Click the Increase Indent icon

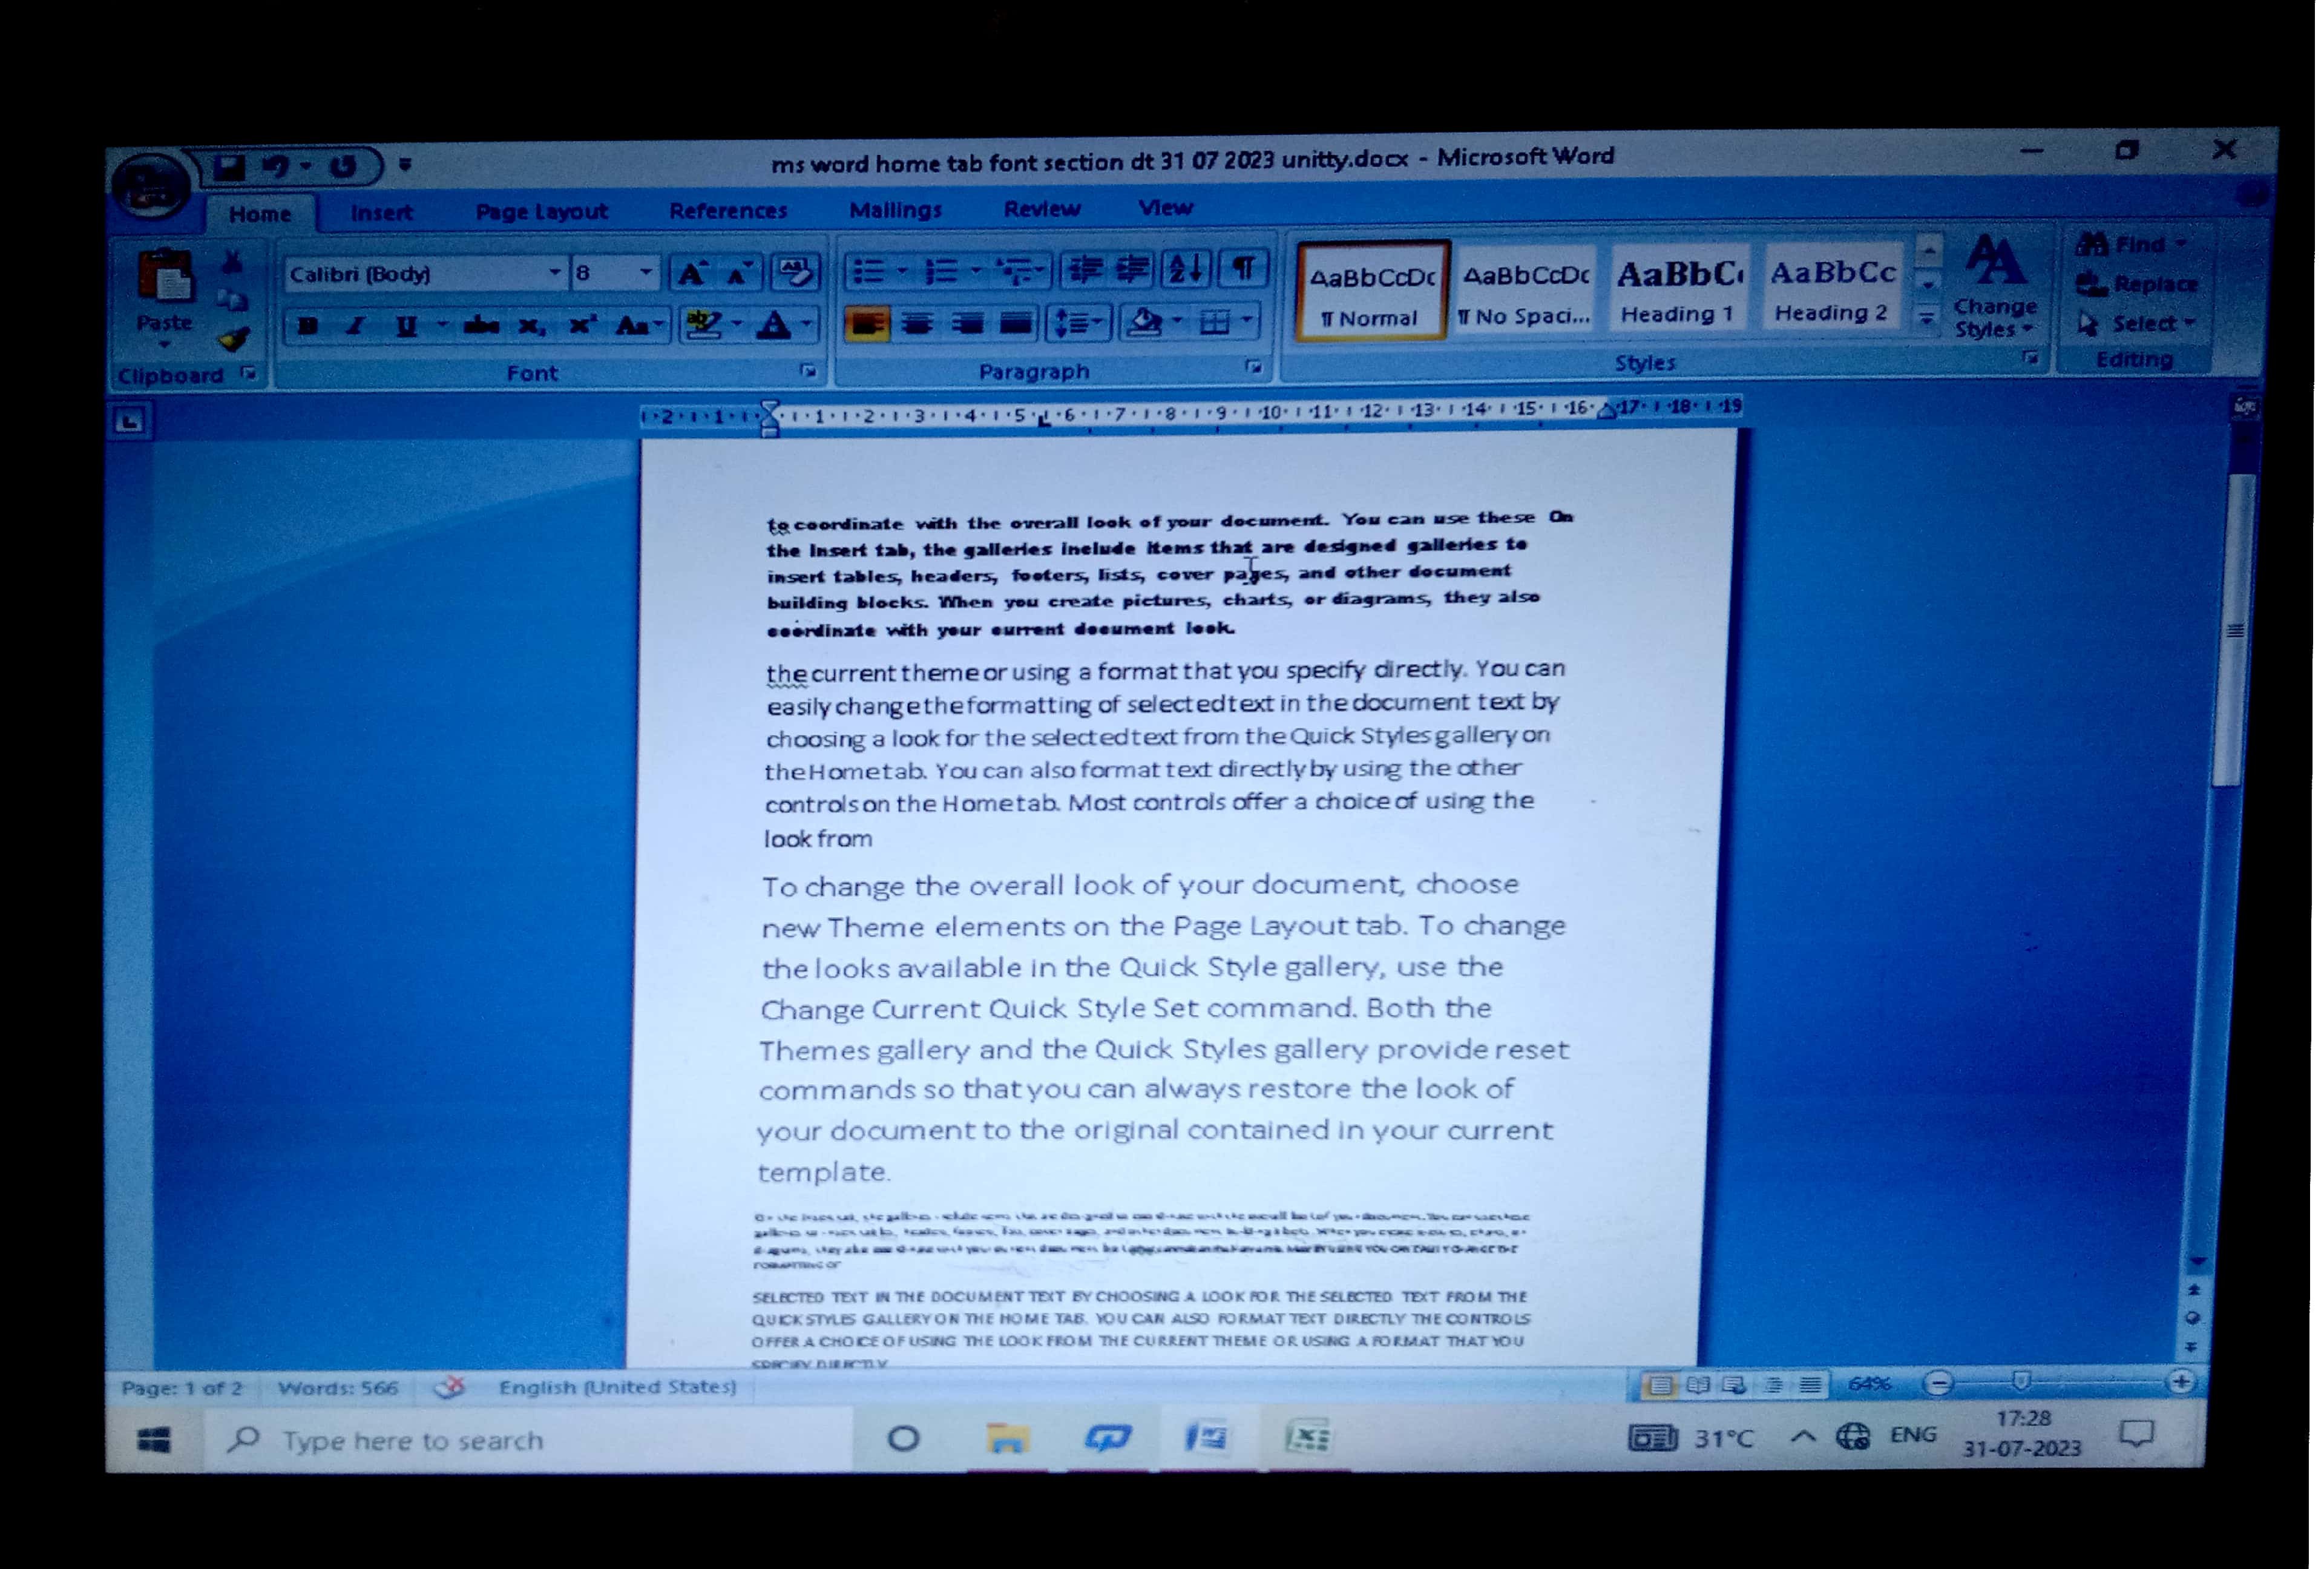[x=1133, y=269]
